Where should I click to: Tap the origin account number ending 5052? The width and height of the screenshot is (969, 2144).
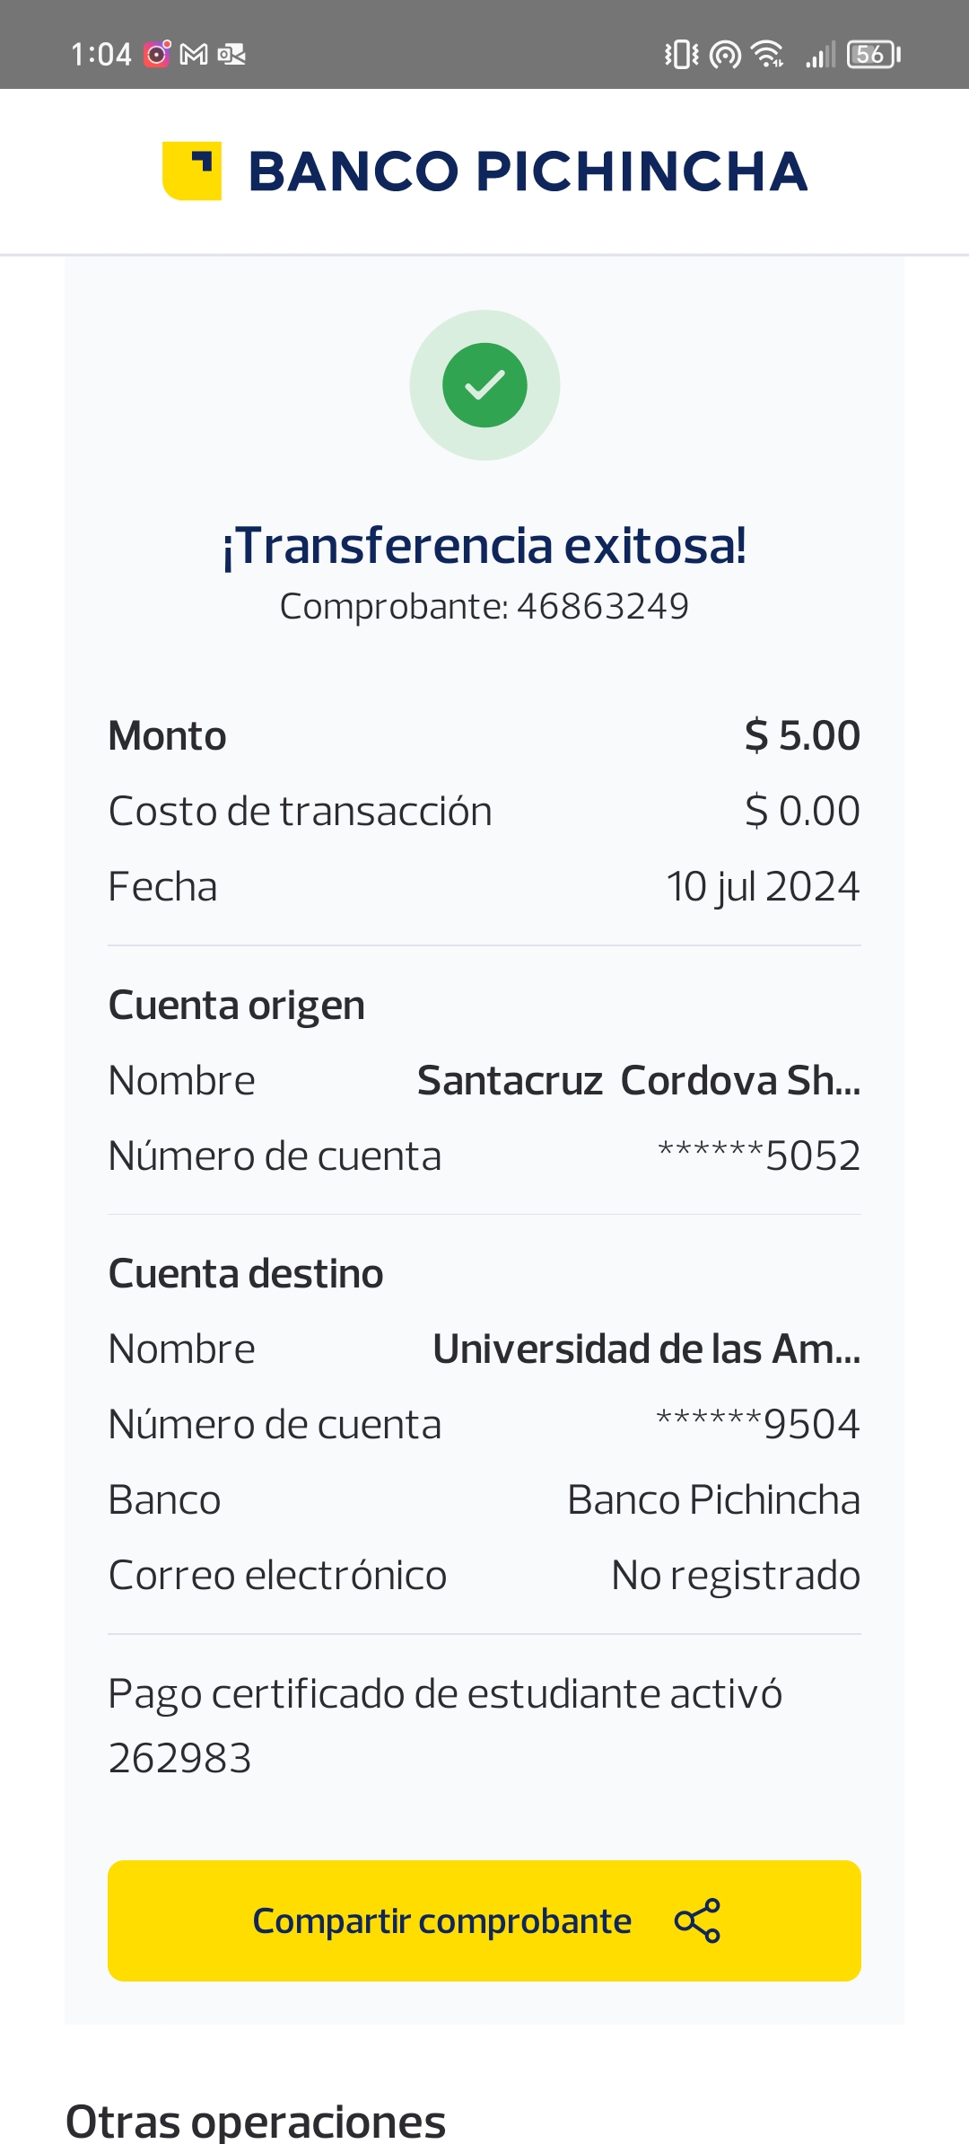pos(759,1155)
